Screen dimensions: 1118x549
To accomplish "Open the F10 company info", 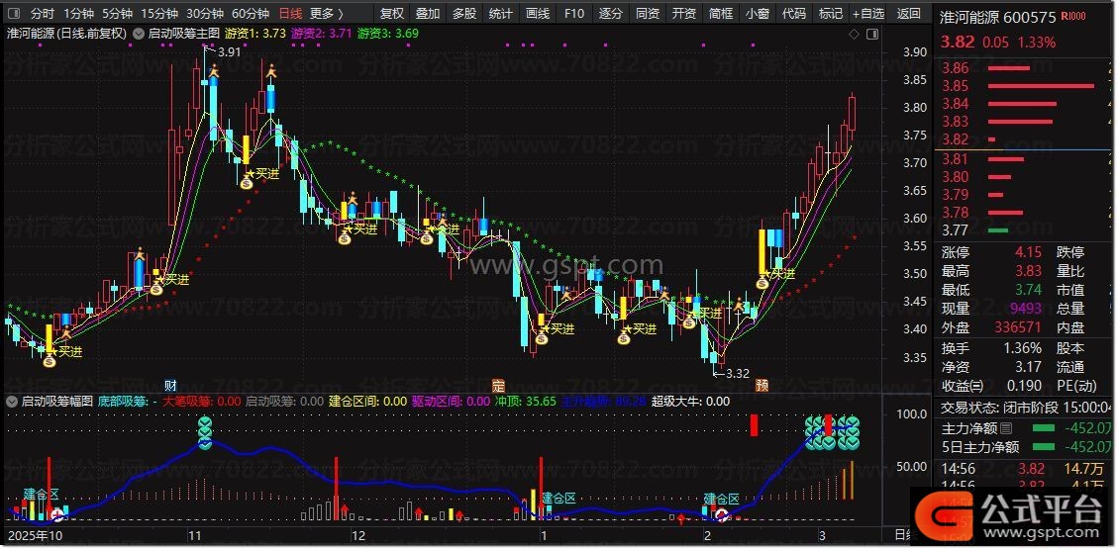I will coord(573,14).
